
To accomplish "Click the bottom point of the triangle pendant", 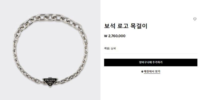I will (50, 86).
